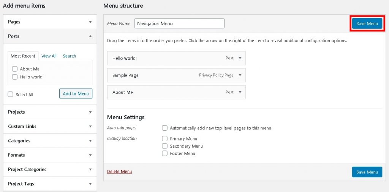Focus the Menu Name text field
The image size is (389, 192).
pos(179,23)
